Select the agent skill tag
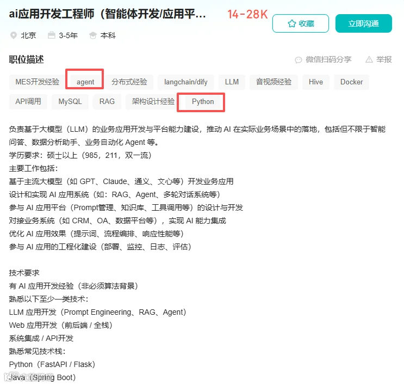Screen dimensions: 404x385 pos(85,82)
